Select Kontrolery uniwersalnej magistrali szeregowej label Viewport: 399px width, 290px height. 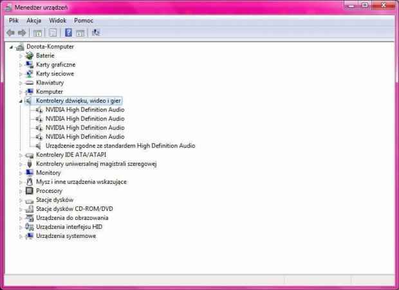point(97,164)
